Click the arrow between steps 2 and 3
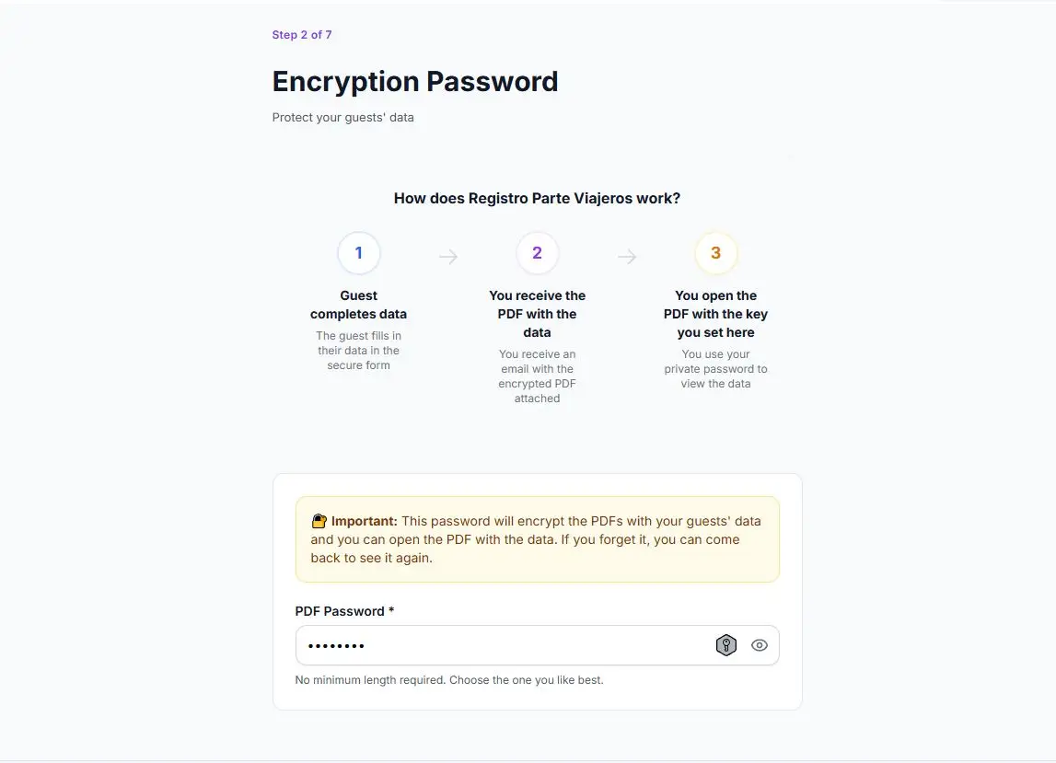 tap(627, 257)
